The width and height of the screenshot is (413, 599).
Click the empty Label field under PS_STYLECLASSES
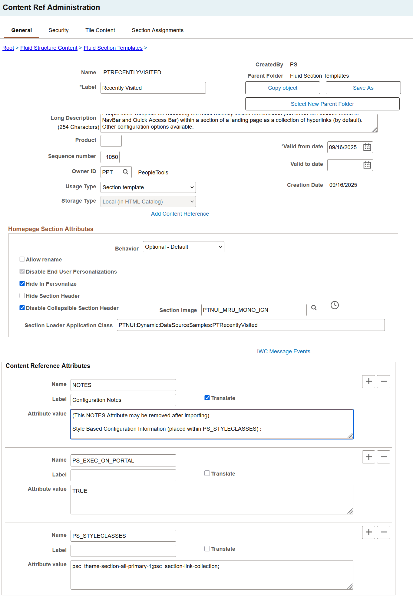(x=123, y=551)
